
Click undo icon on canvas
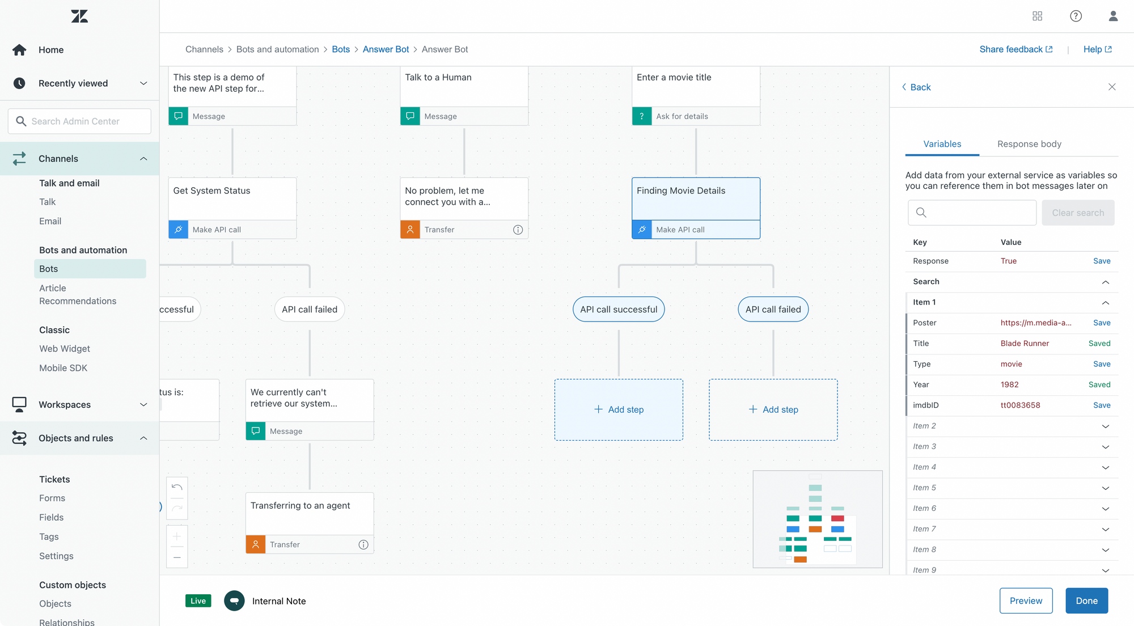point(177,487)
